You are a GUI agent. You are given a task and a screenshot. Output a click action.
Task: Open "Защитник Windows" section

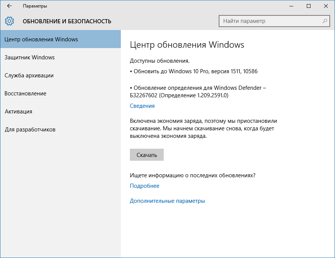click(61, 57)
